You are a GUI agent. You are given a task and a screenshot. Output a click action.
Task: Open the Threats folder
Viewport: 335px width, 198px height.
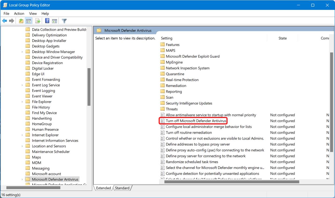[172, 109]
